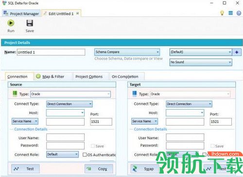Save project with floppy disk icon
This screenshot has width=243, height=177.
tap(30, 26)
